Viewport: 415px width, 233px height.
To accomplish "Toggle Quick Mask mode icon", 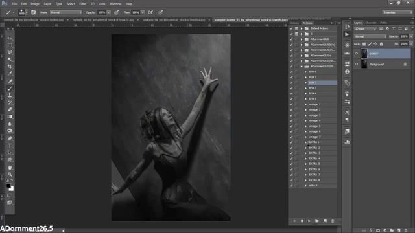I will [x=10, y=195].
